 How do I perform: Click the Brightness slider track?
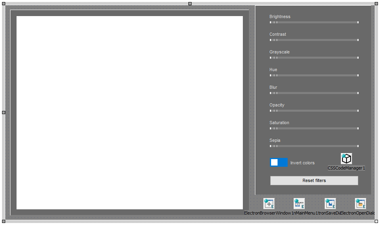click(314, 22)
